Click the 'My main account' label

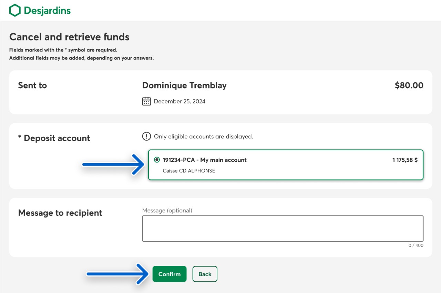[x=223, y=160]
